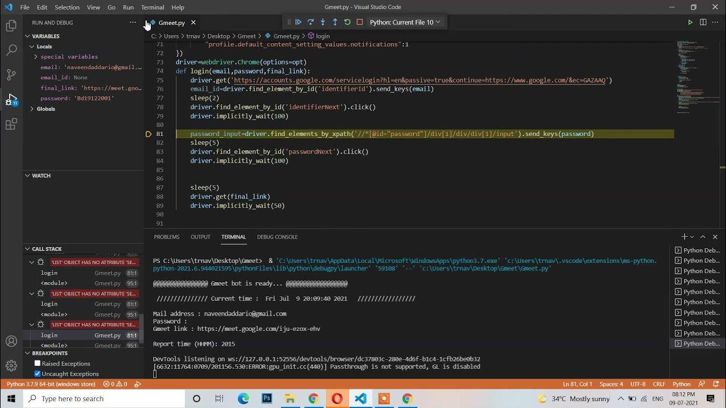Image resolution: width=726 pixels, height=408 pixels.
Task: Click Ln 81, Col 1 in status bar
Action: pos(577,384)
